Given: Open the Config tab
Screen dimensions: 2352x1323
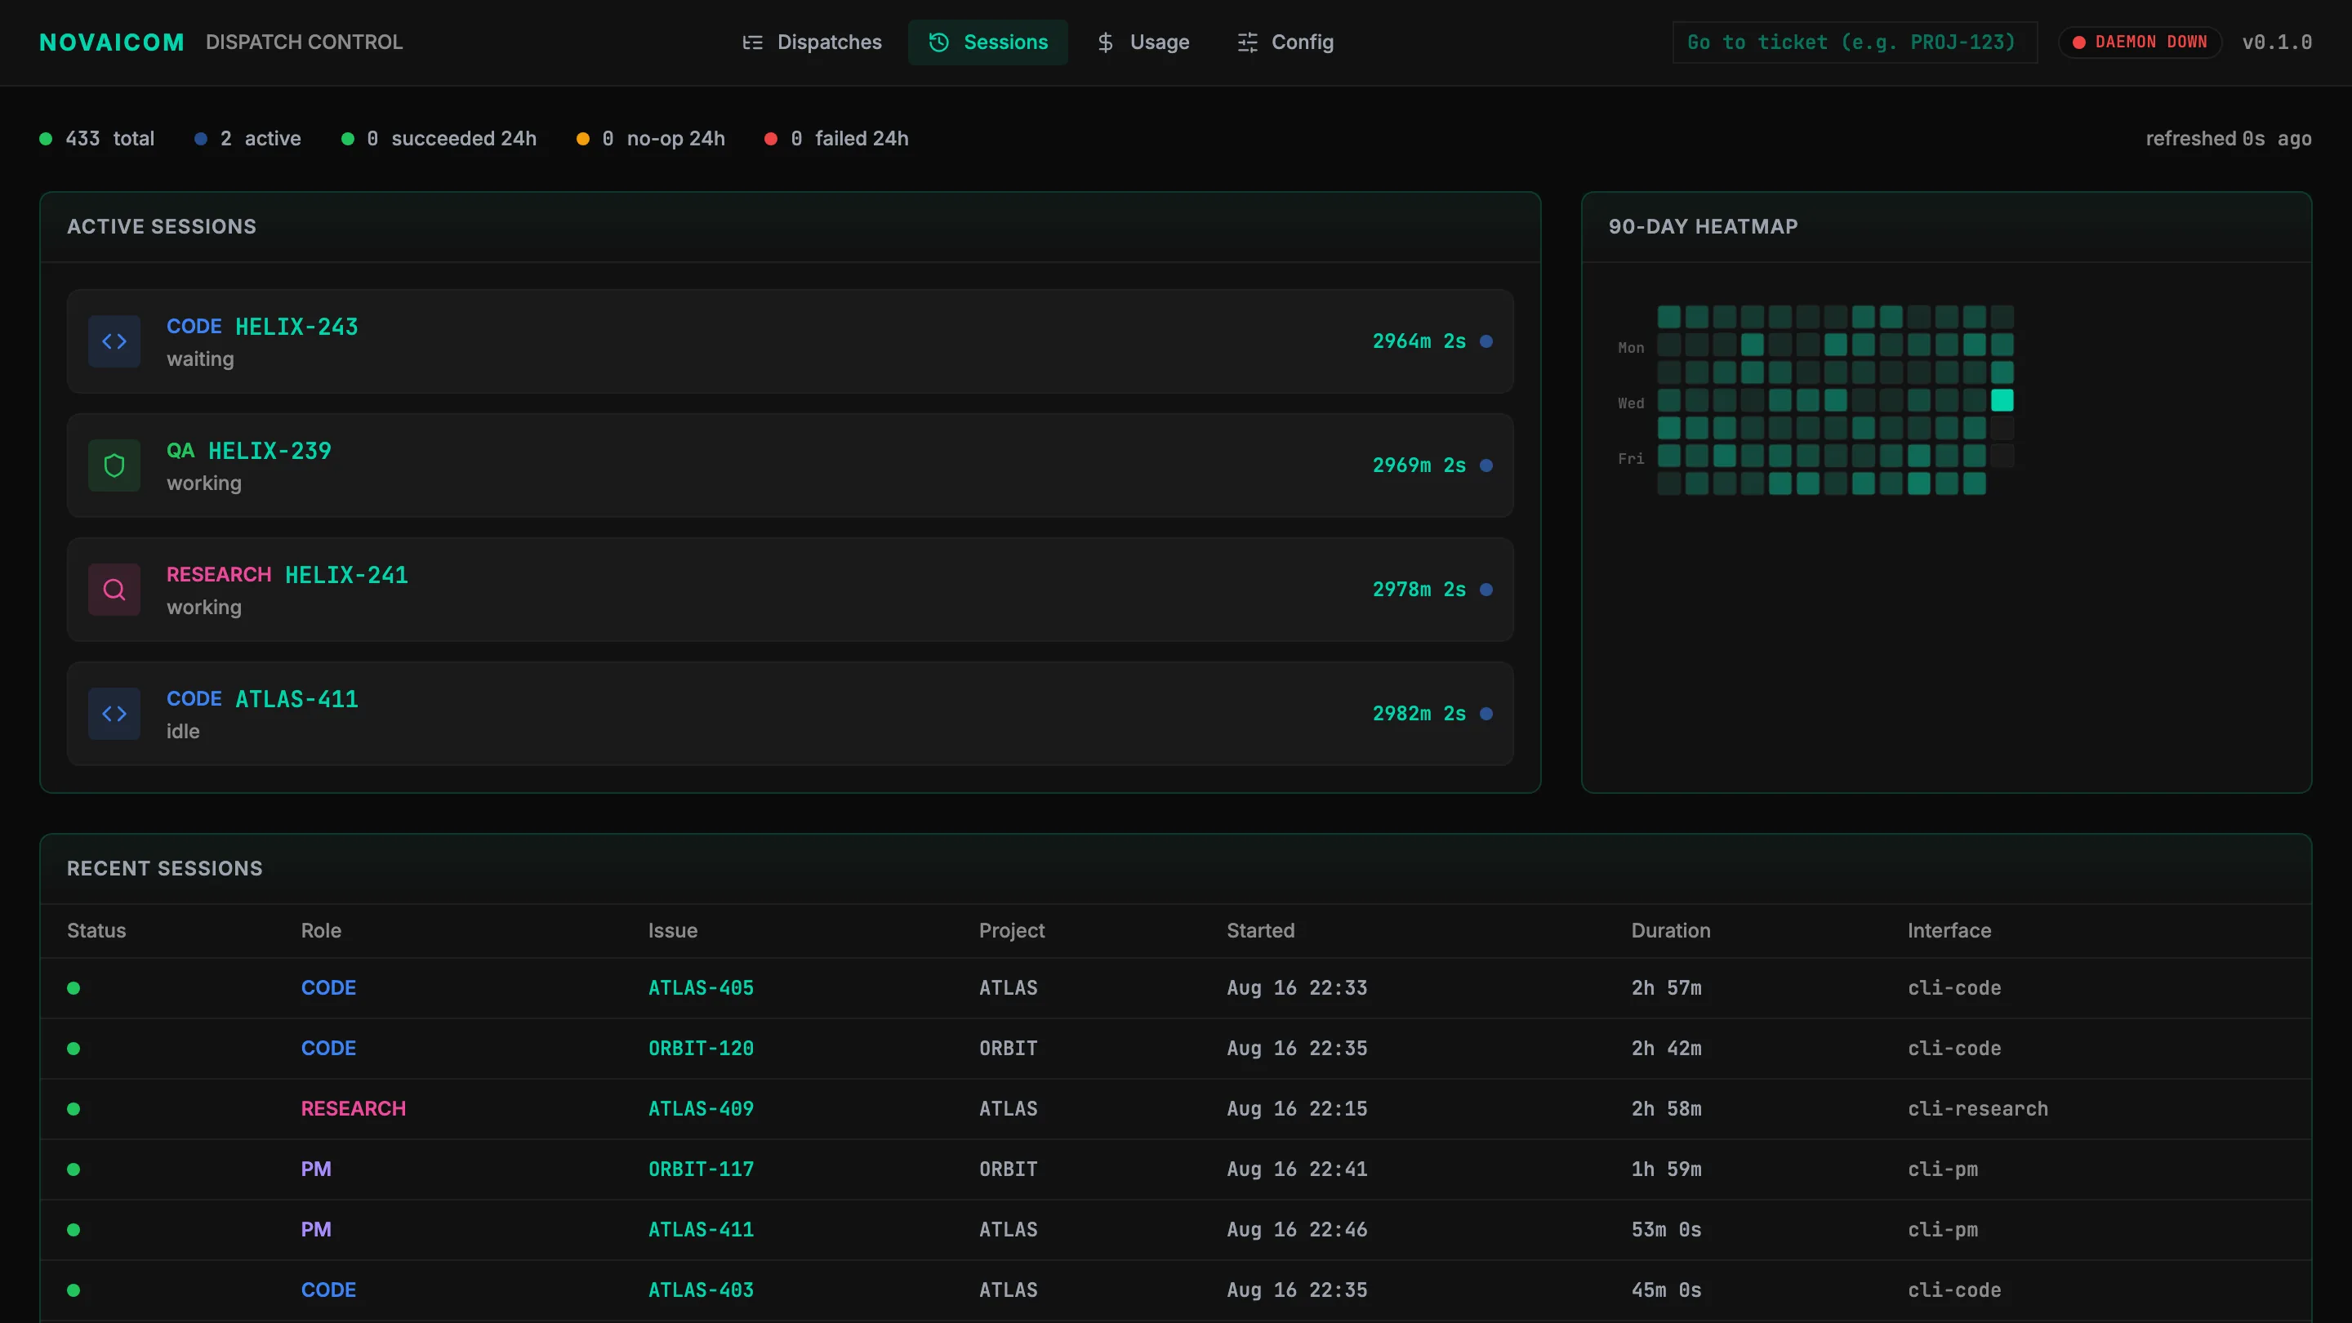Looking at the screenshot, I should click(1285, 42).
